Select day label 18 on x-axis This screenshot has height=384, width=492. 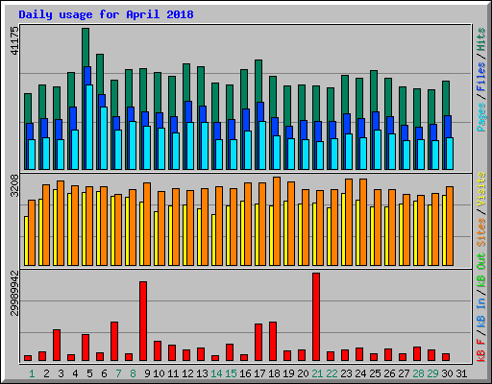(274, 373)
